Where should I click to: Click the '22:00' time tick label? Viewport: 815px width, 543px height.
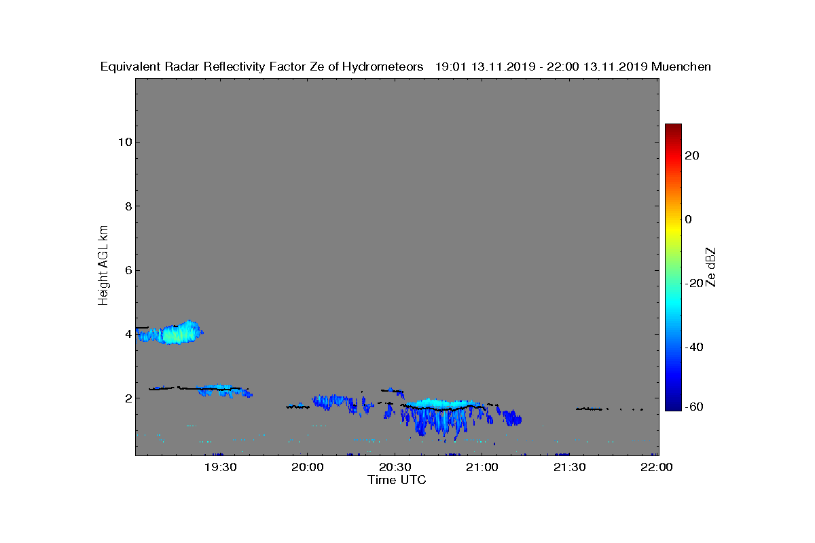[x=656, y=467]
